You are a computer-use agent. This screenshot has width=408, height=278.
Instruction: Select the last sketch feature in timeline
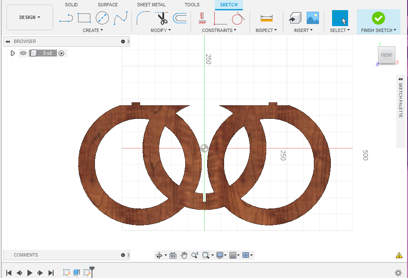pos(87,272)
